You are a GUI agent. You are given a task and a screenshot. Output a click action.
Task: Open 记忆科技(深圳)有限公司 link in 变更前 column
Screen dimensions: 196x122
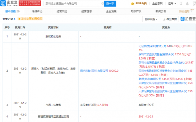(x=94, y=71)
